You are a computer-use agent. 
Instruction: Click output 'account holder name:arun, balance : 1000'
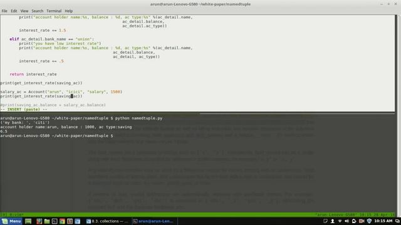tap(66, 127)
